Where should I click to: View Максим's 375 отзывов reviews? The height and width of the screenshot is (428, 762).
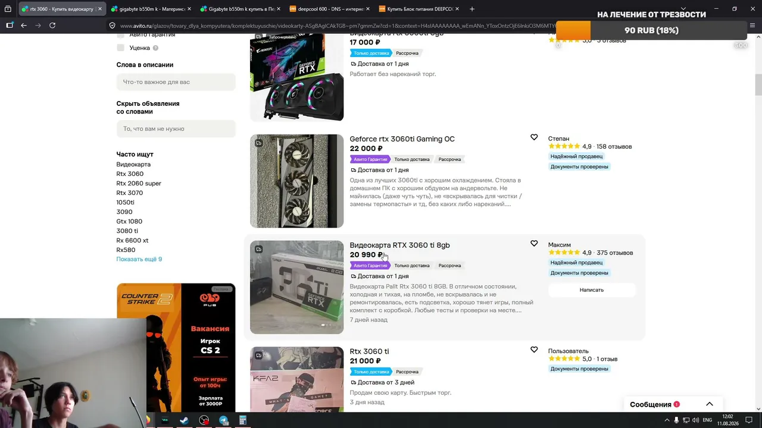[615, 253]
